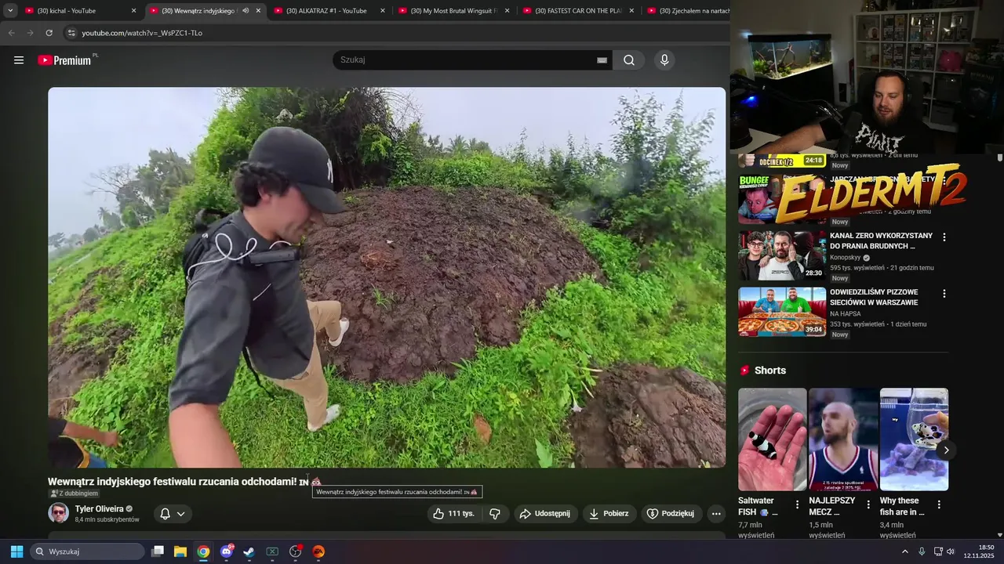Go forward with browser forward arrow
The width and height of the screenshot is (1004, 564).
click(30, 33)
